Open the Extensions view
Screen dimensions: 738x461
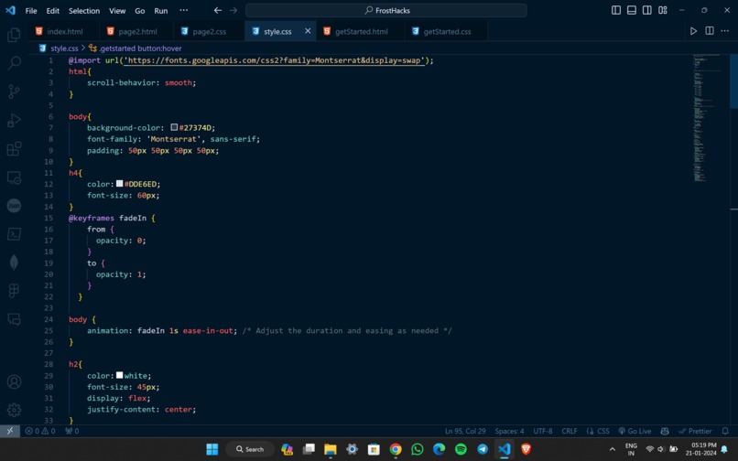click(14, 149)
